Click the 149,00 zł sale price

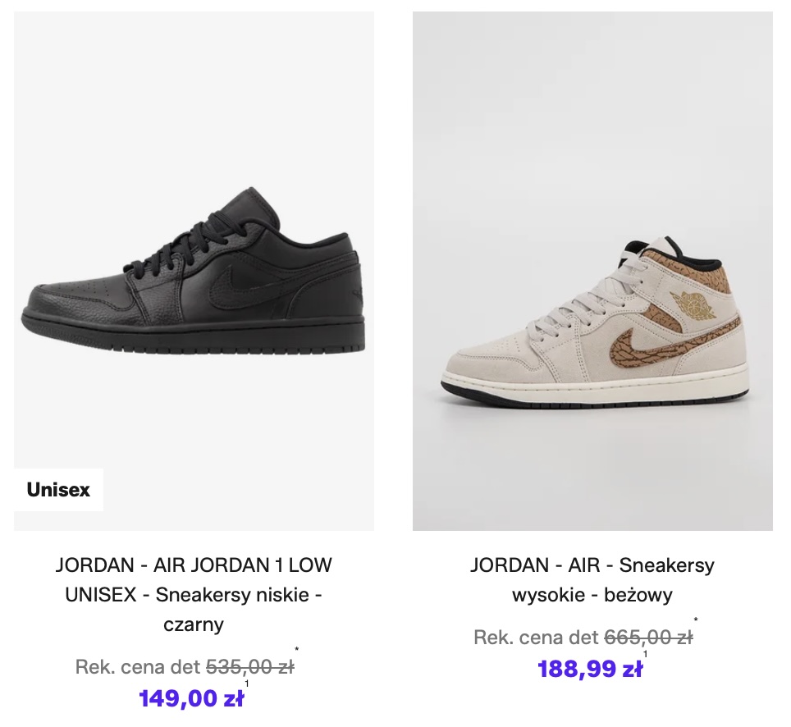coord(190,698)
